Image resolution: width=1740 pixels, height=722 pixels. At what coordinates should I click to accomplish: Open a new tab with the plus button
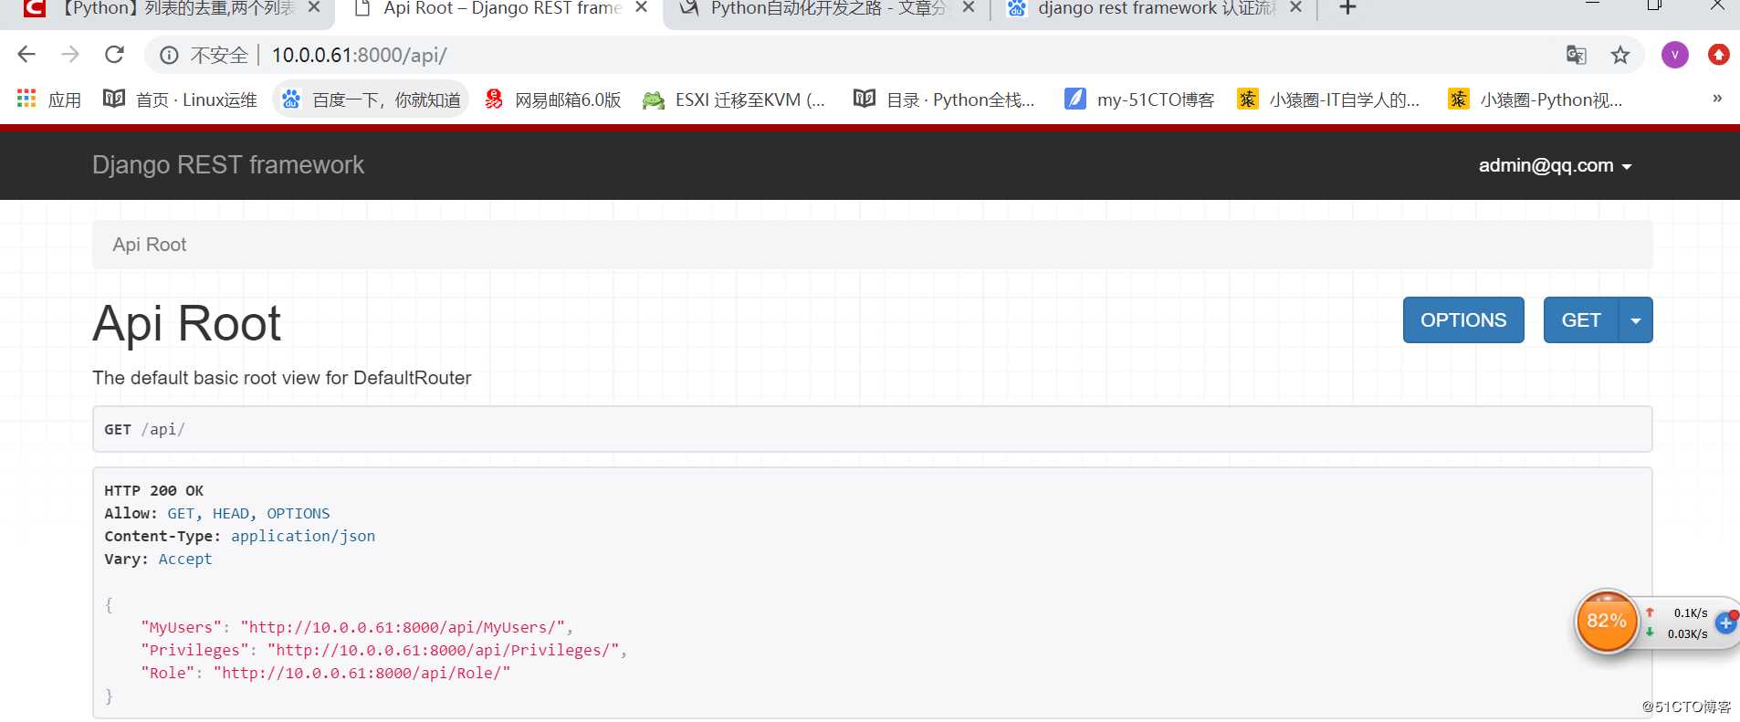1347,7
